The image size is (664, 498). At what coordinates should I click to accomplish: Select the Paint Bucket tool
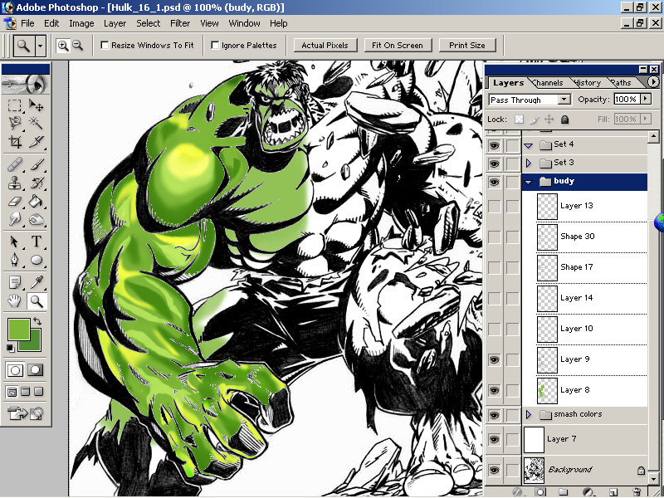[x=36, y=201]
